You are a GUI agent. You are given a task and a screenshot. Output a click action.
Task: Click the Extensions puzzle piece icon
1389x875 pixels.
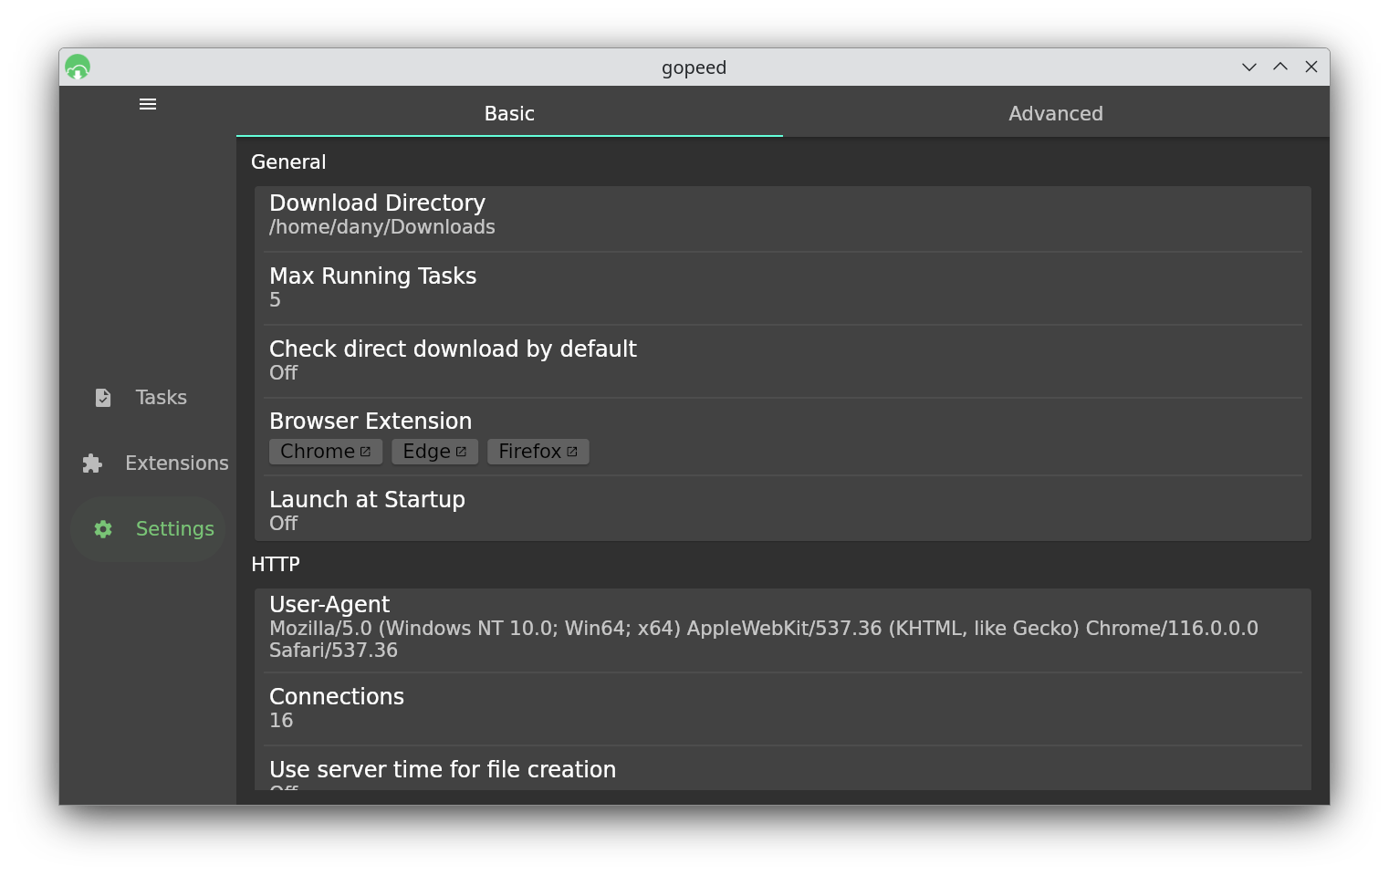pyautogui.click(x=92, y=464)
